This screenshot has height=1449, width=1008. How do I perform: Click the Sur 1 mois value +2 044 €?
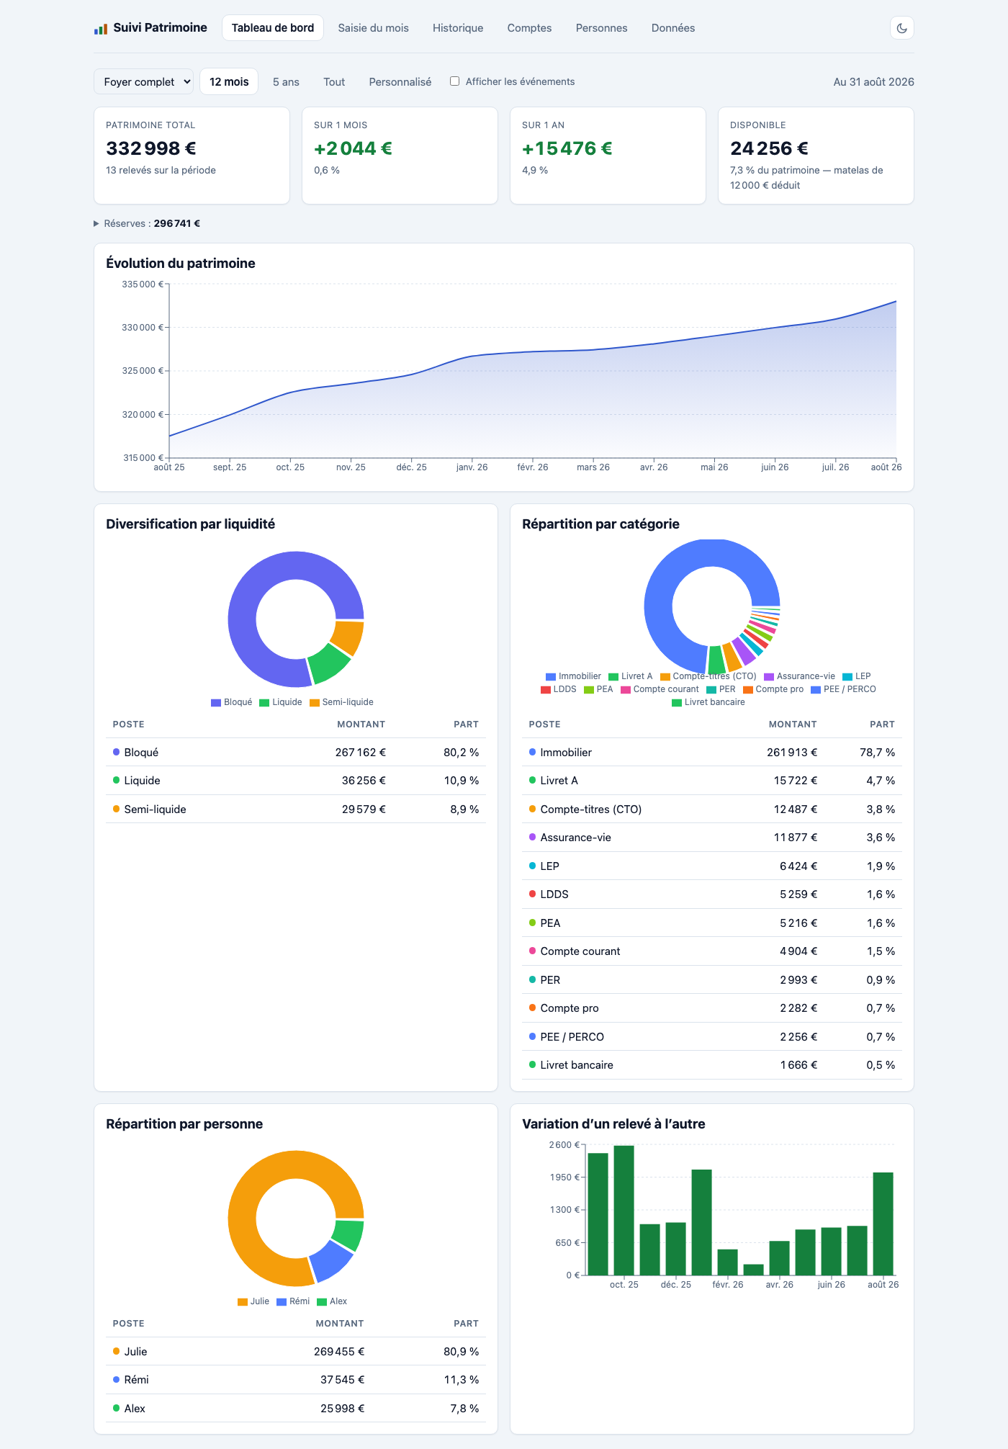pyautogui.click(x=353, y=148)
